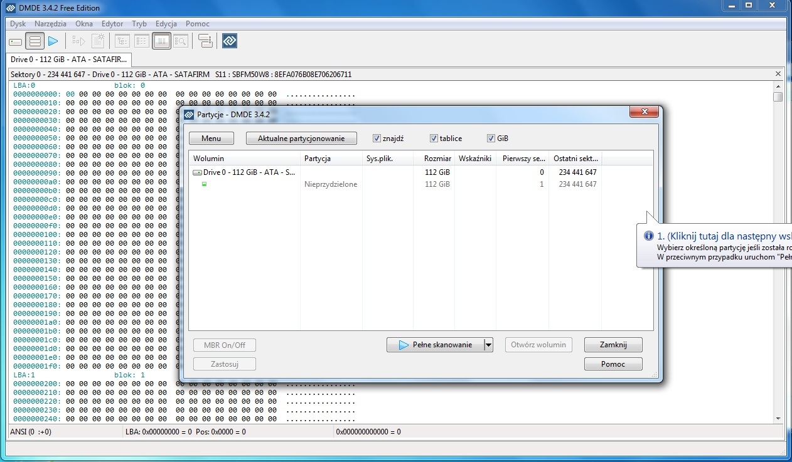Open the Tryb menu

pos(139,24)
